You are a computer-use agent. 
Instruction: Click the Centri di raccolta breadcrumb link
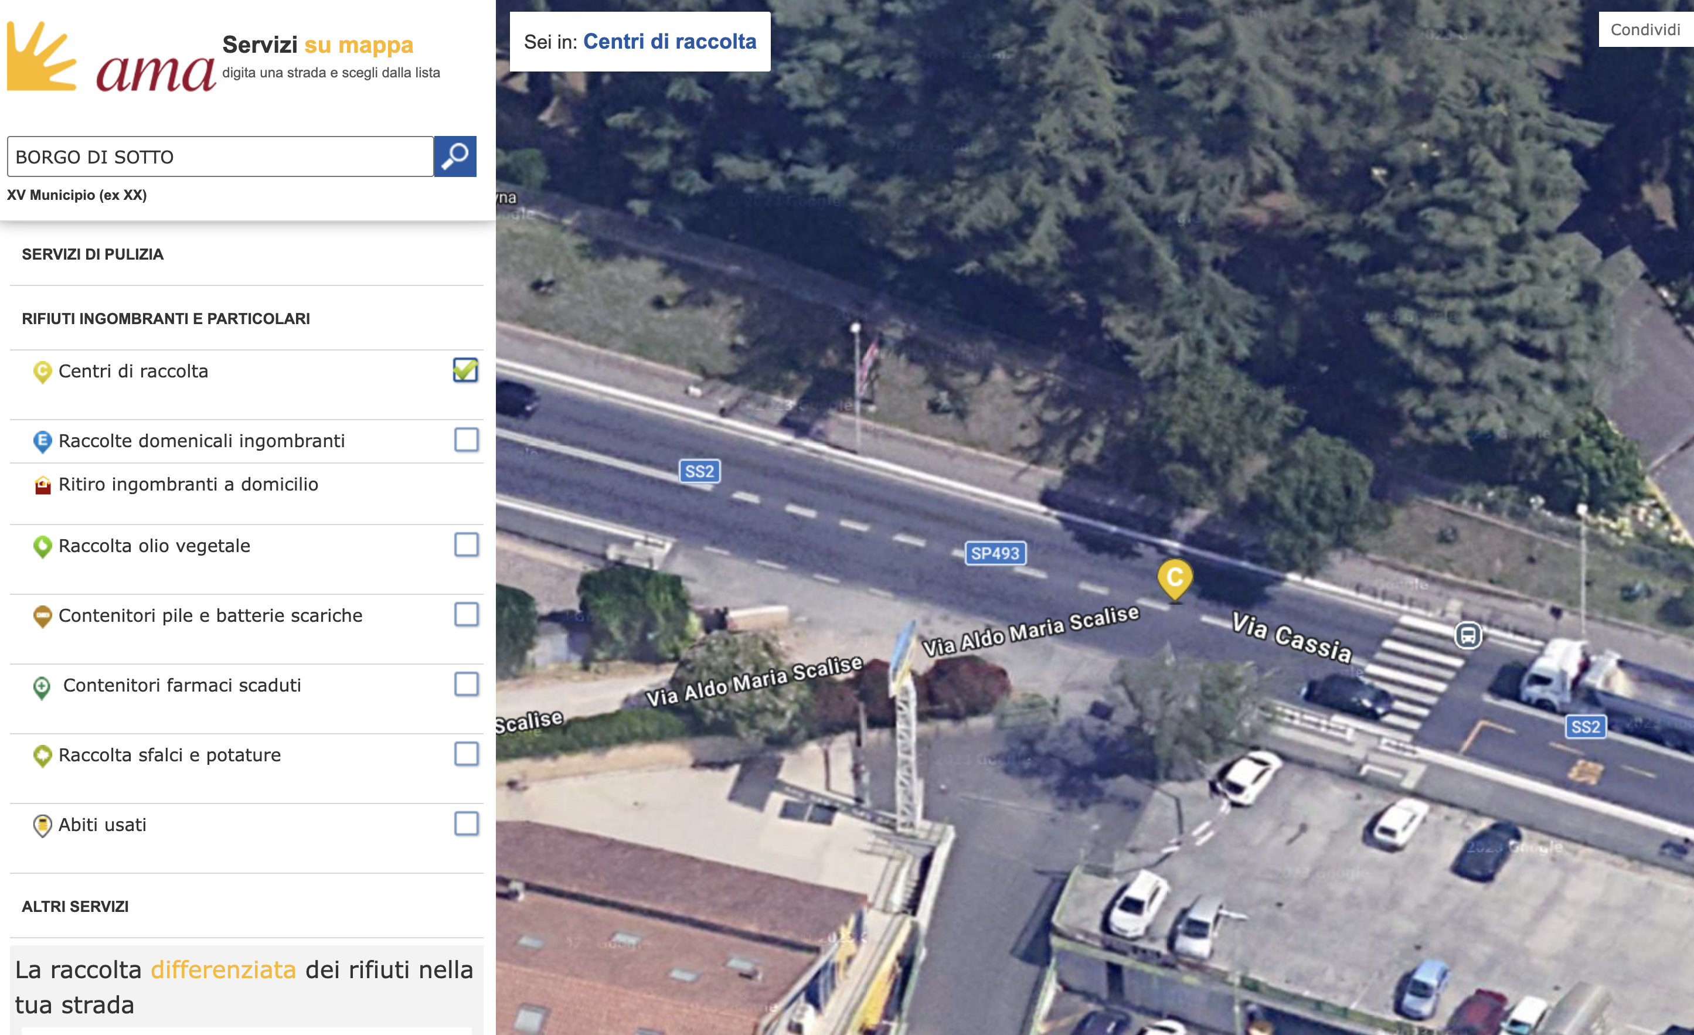pyautogui.click(x=669, y=41)
